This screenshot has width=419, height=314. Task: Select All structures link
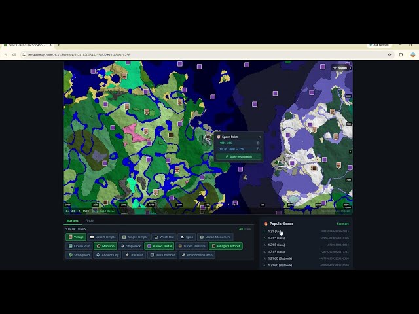(241, 229)
